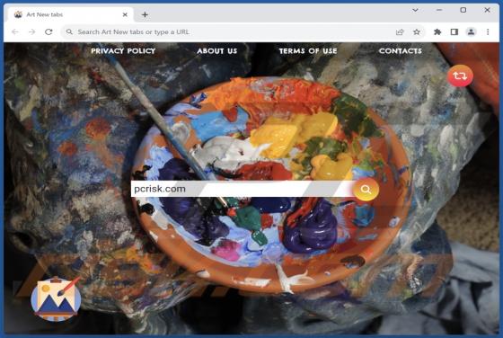Open the Extensions puzzle icon
The width and height of the screenshot is (503, 338).
click(437, 31)
